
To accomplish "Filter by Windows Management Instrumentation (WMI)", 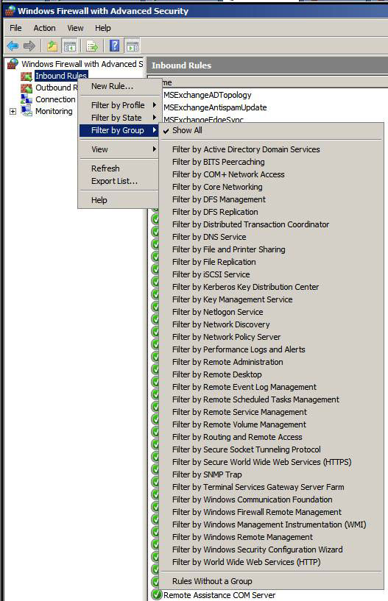I will tap(272, 524).
